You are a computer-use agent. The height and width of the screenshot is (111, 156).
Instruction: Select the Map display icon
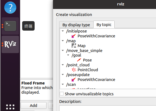[74, 46]
